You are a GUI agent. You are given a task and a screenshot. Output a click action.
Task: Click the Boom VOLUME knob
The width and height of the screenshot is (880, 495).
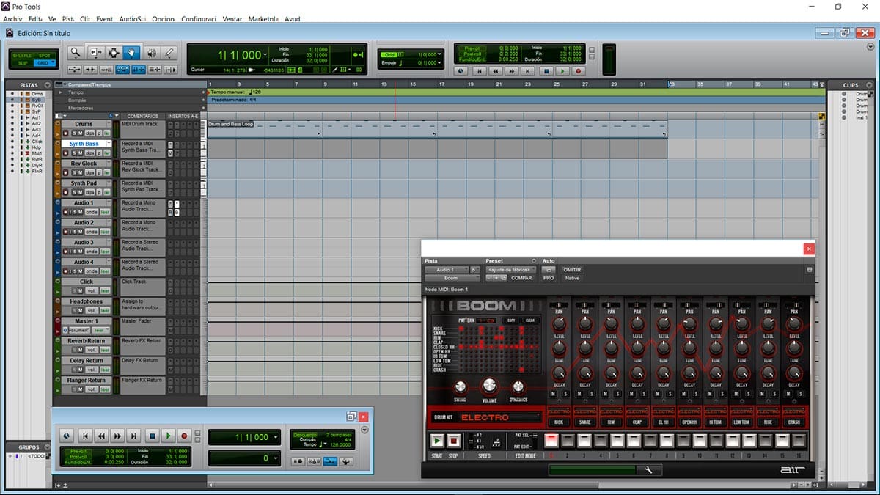[489, 385]
